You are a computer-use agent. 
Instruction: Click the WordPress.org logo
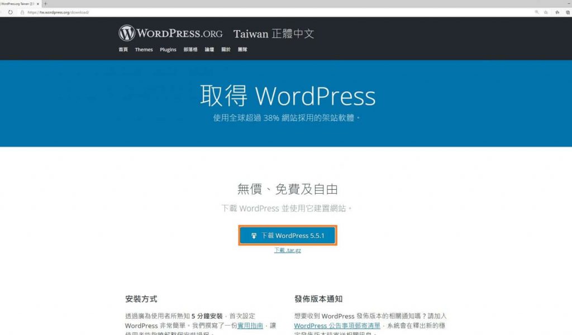click(170, 33)
